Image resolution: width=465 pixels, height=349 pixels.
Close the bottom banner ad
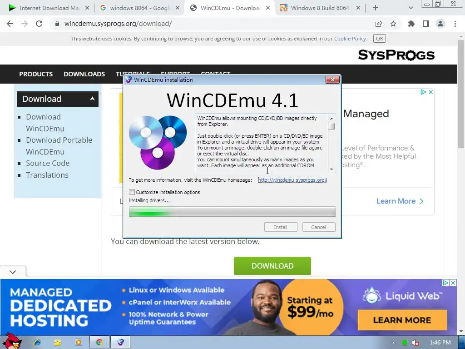[453, 283]
